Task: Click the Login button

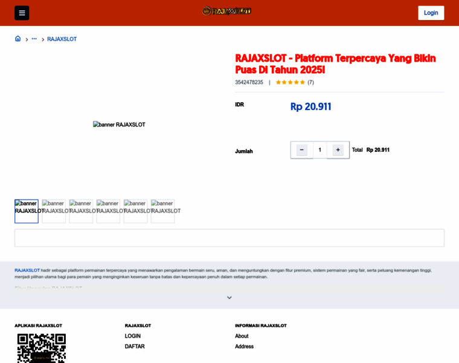Action: (431, 13)
